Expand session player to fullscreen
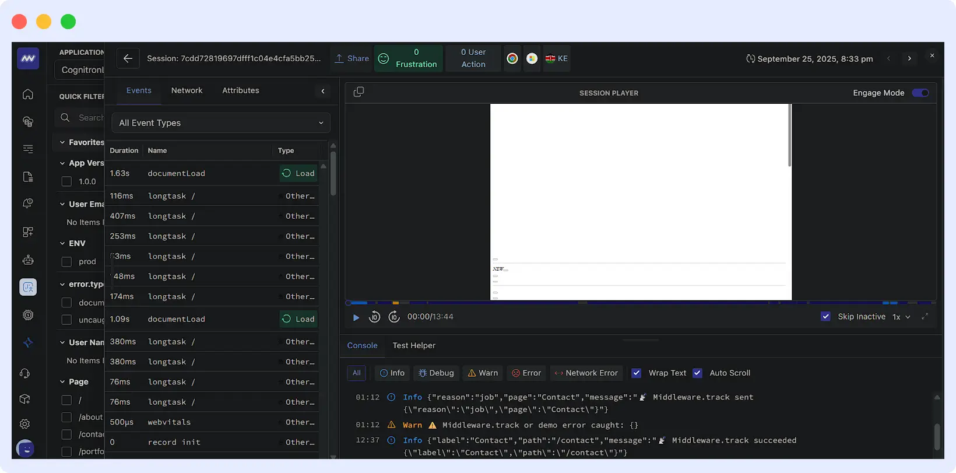The image size is (956, 473). [x=925, y=317]
